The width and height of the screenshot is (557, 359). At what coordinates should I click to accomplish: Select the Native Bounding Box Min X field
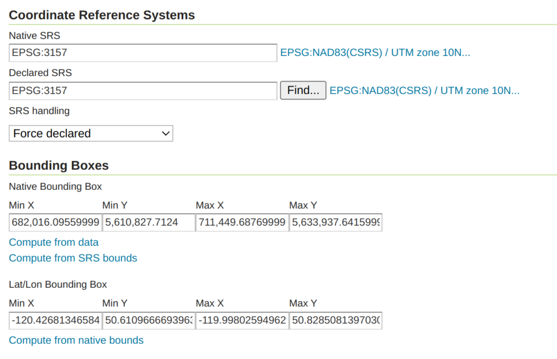[55, 222]
